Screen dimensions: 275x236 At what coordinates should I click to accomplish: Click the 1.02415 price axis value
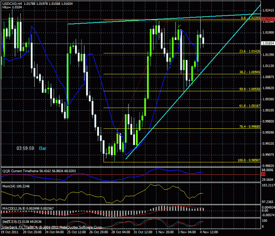(x=268, y=11)
